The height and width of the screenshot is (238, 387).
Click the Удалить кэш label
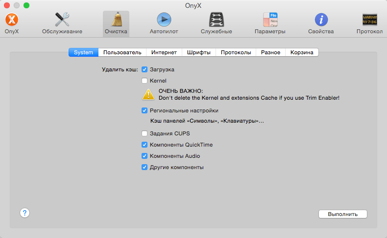click(120, 70)
